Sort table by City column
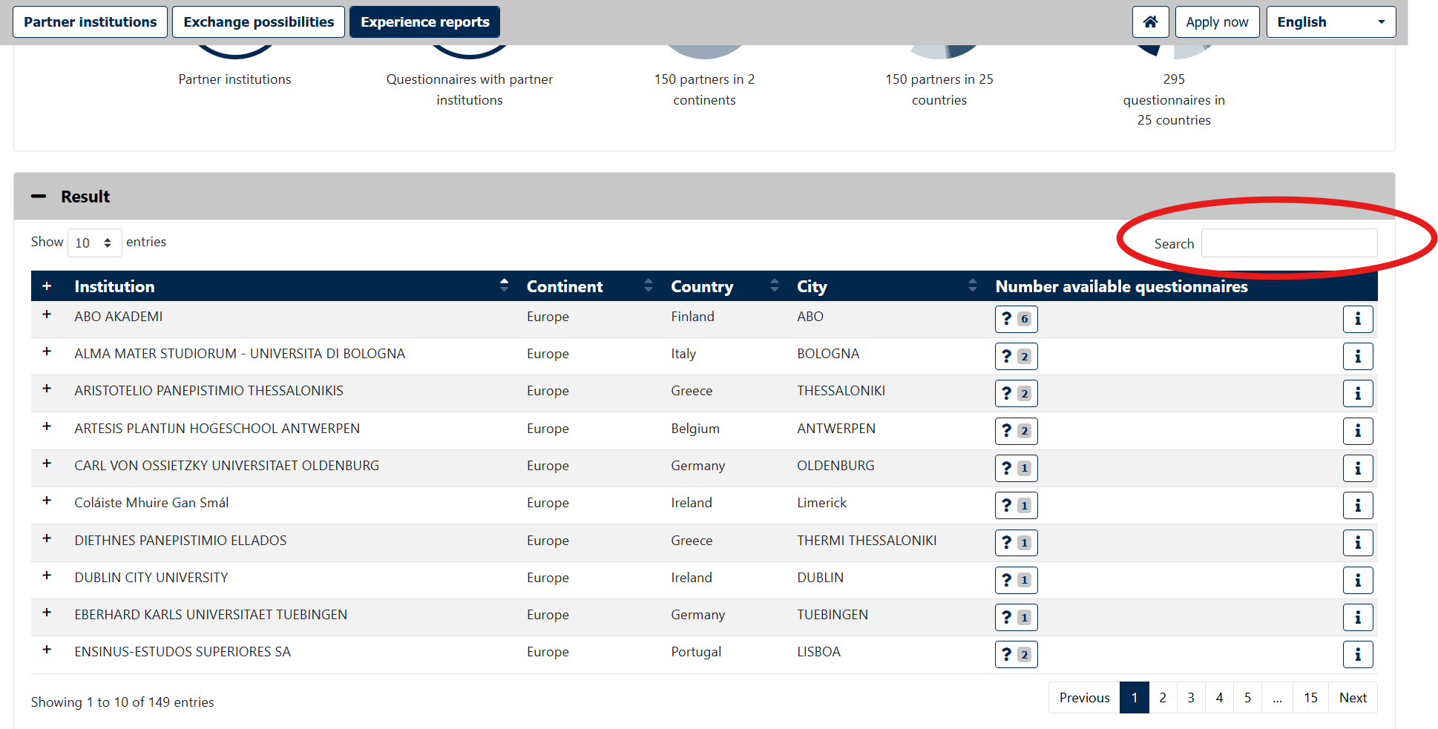The height and width of the screenshot is (729, 1438). [x=887, y=286]
